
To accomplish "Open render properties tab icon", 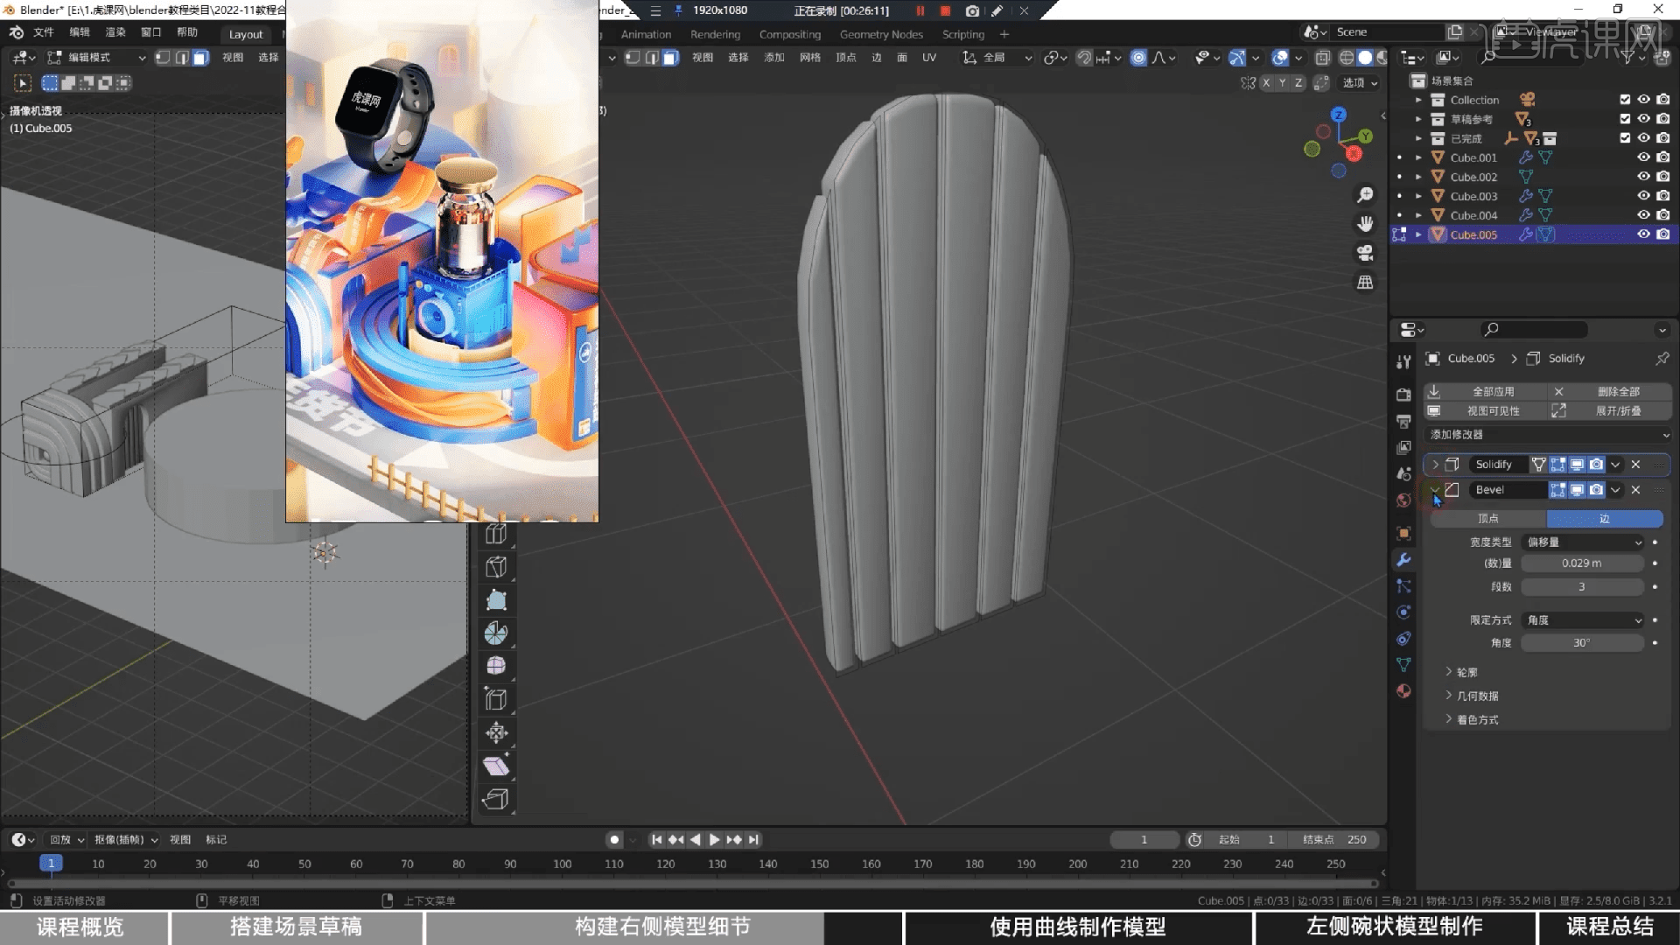I will point(1403,394).
